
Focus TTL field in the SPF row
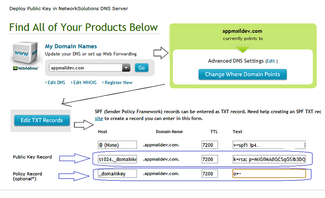tap(210, 145)
